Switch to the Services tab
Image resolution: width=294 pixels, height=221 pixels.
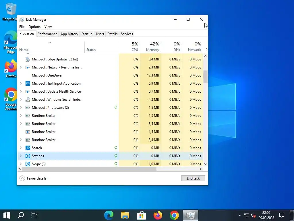(x=127, y=34)
